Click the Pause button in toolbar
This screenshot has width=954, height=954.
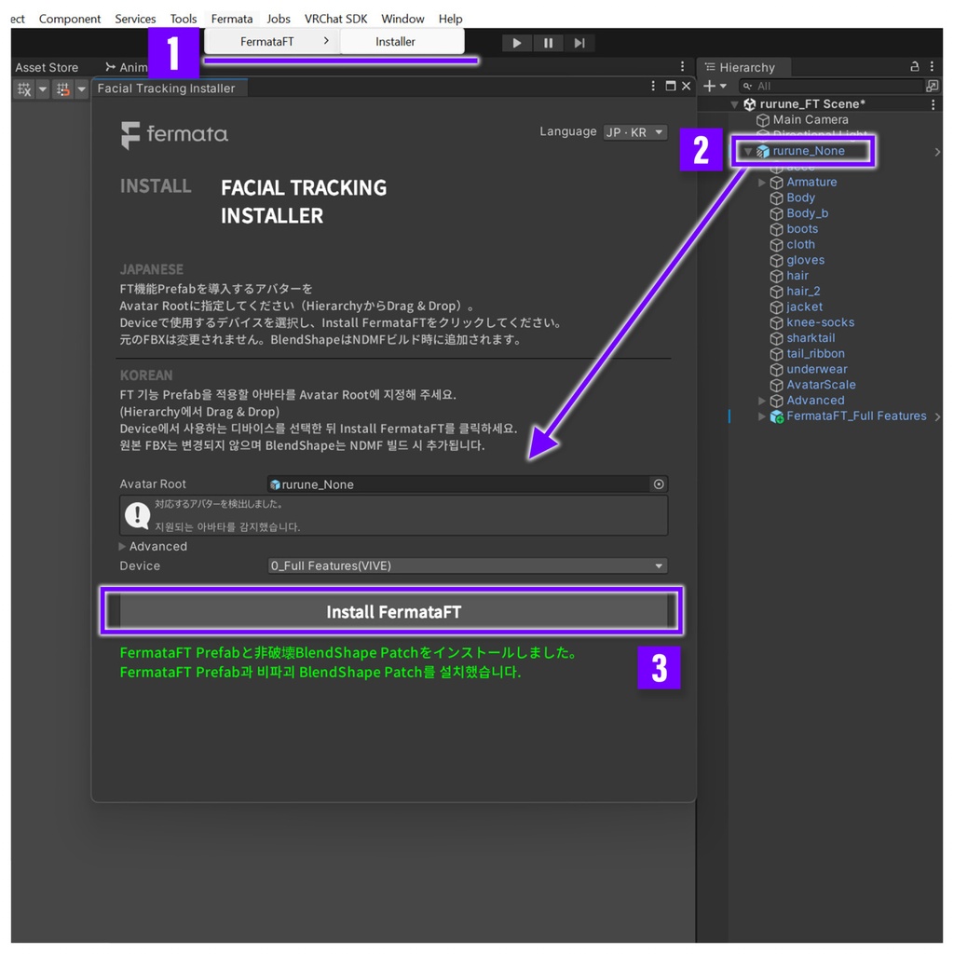click(548, 43)
